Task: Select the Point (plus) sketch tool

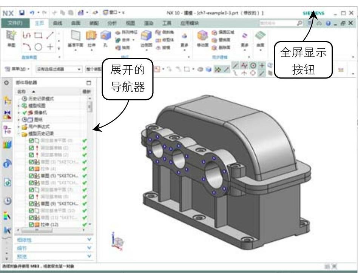Action: pos(50,47)
